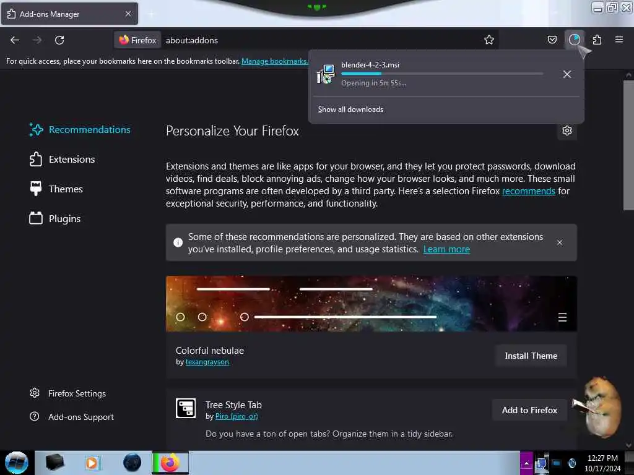Click the info icon in the recommendations notice
This screenshot has height=475, width=634.
click(178, 242)
